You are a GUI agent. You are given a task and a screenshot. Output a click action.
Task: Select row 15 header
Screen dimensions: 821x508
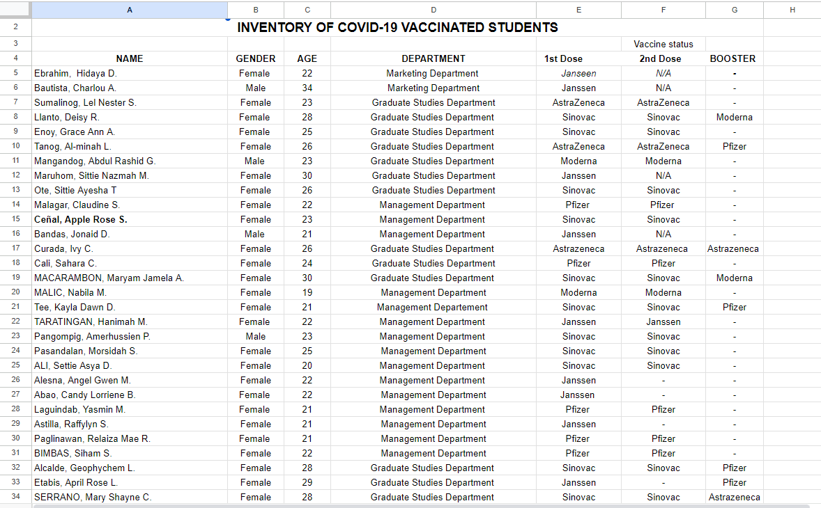15,219
